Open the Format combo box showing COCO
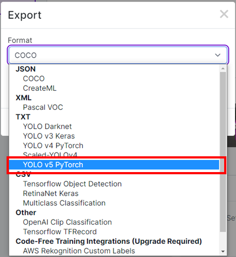The width and height of the screenshot is (236, 257). (x=118, y=55)
